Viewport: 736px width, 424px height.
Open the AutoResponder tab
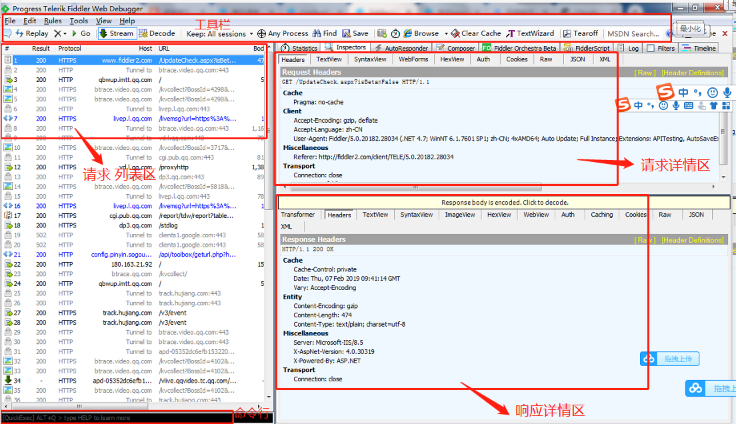coord(401,48)
